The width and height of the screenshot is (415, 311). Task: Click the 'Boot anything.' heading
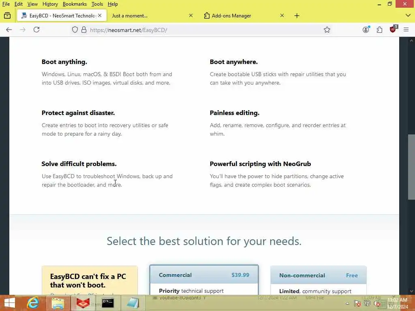point(64,62)
